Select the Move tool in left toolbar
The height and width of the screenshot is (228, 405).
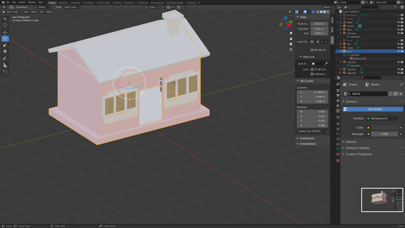[x=5, y=32]
